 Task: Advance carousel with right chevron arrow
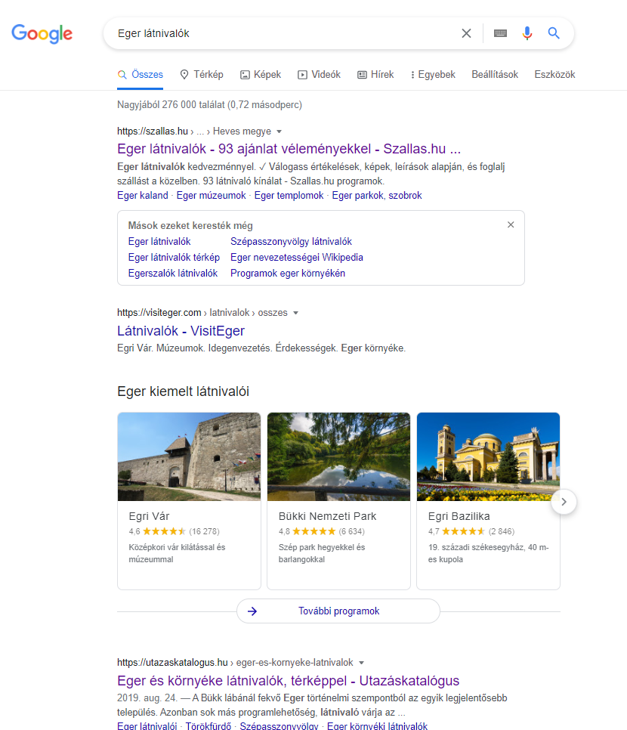click(564, 502)
